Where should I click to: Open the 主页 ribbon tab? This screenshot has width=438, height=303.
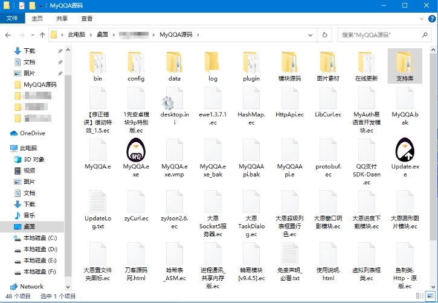point(37,19)
